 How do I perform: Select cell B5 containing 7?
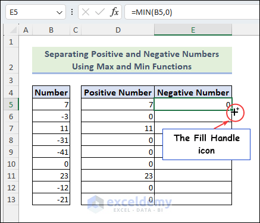click(x=51, y=104)
